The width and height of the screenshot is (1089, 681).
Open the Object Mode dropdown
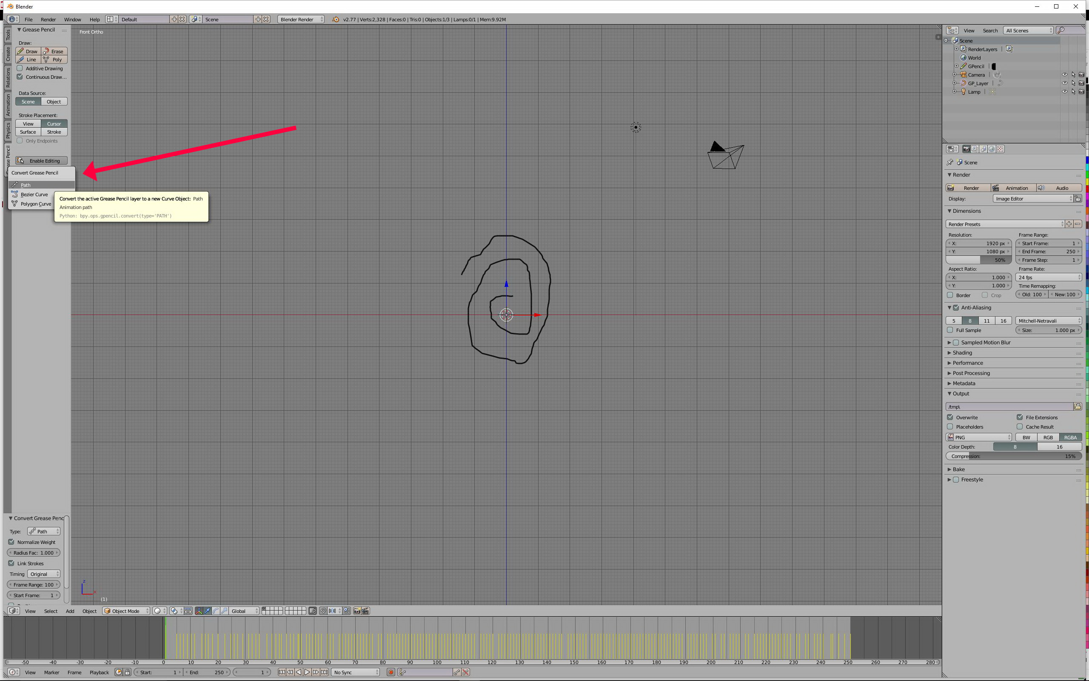click(x=126, y=611)
